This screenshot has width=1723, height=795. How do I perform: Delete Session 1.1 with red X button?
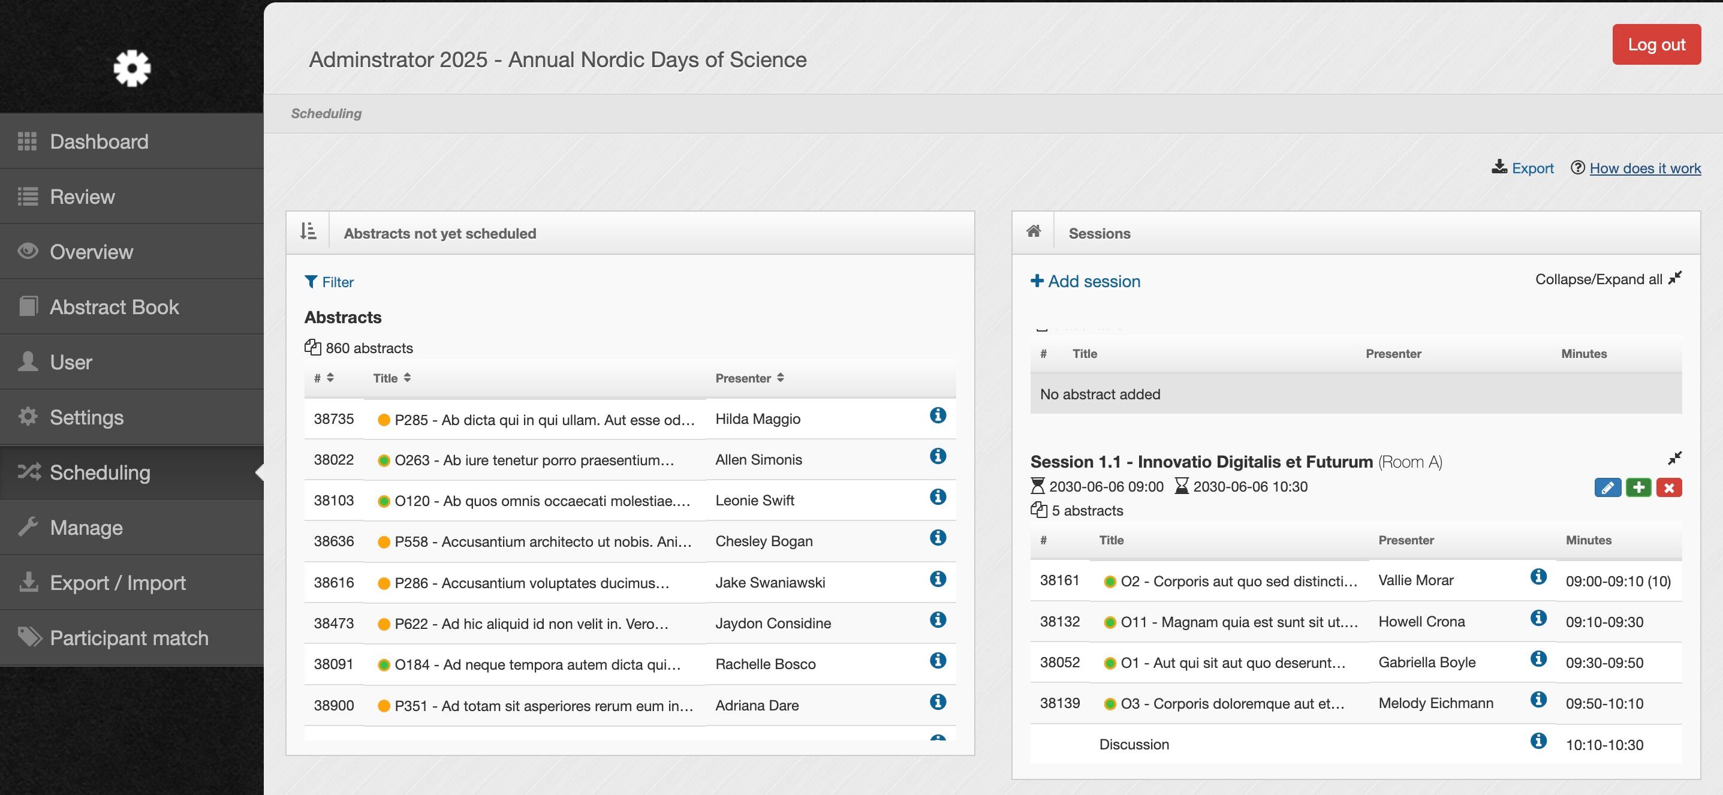[x=1669, y=487]
